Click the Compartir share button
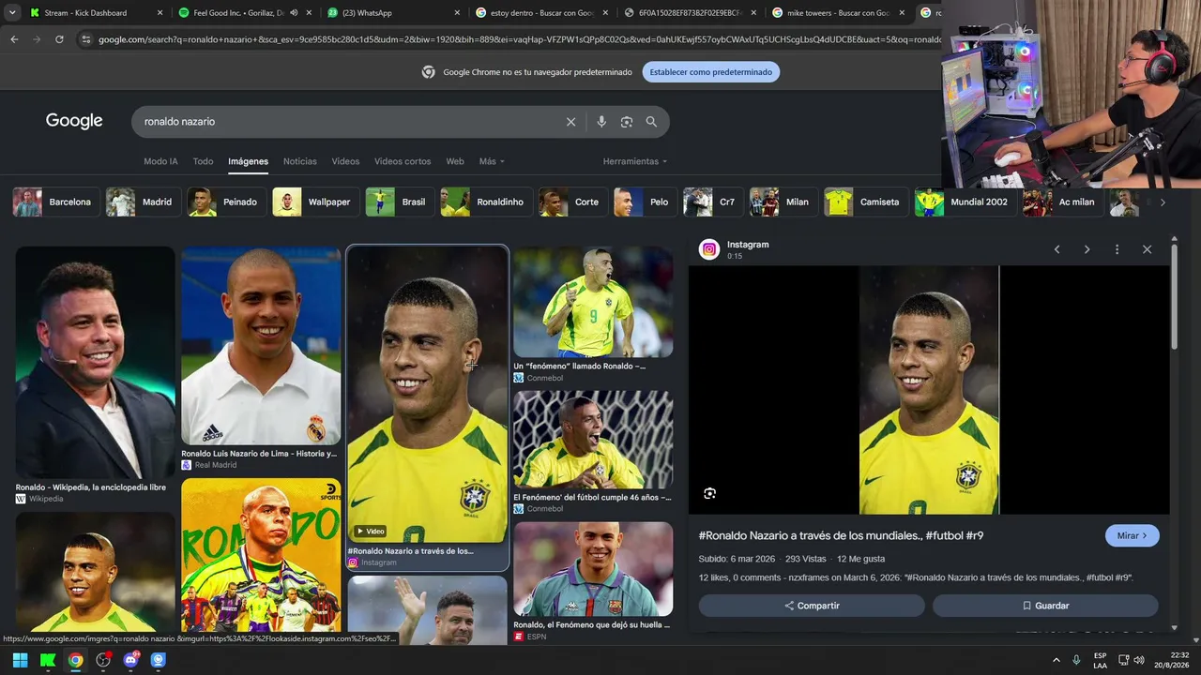This screenshot has height=675, width=1201. (812, 606)
